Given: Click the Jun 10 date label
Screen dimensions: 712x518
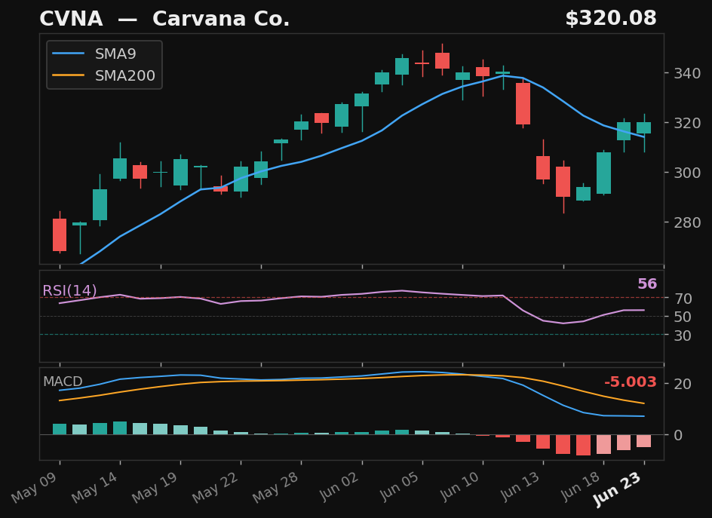Looking at the screenshot, I should (461, 486).
